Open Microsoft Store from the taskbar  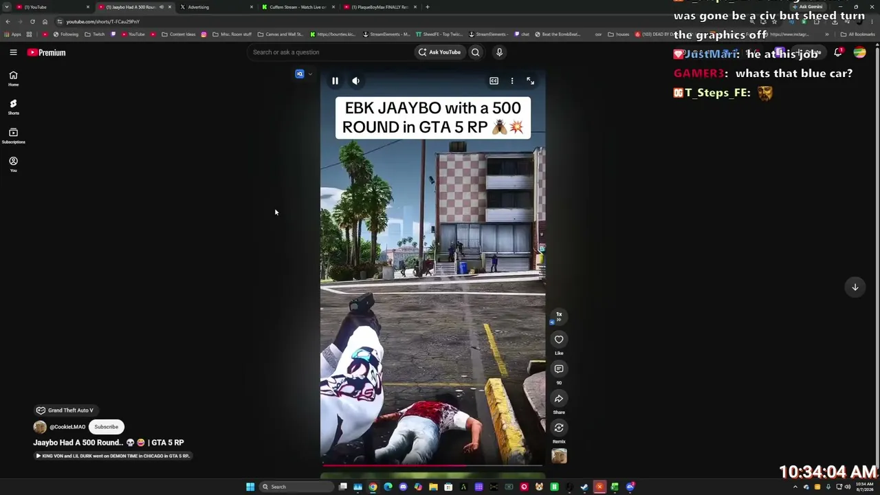click(448, 487)
